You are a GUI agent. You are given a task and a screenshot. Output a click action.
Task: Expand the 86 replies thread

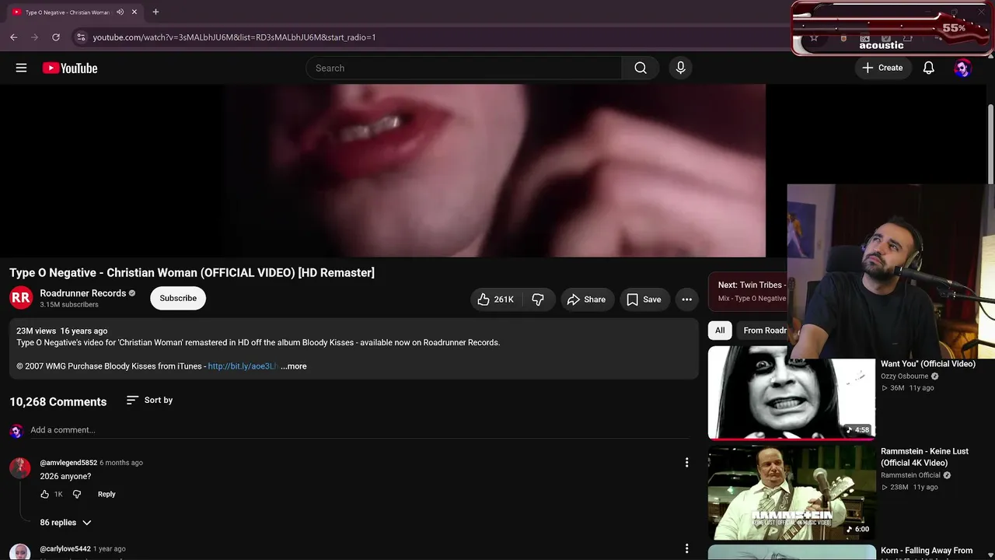tap(65, 523)
